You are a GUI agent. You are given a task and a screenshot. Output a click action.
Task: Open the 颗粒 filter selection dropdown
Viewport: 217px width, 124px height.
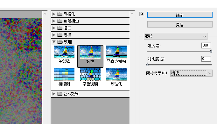[176, 36]
